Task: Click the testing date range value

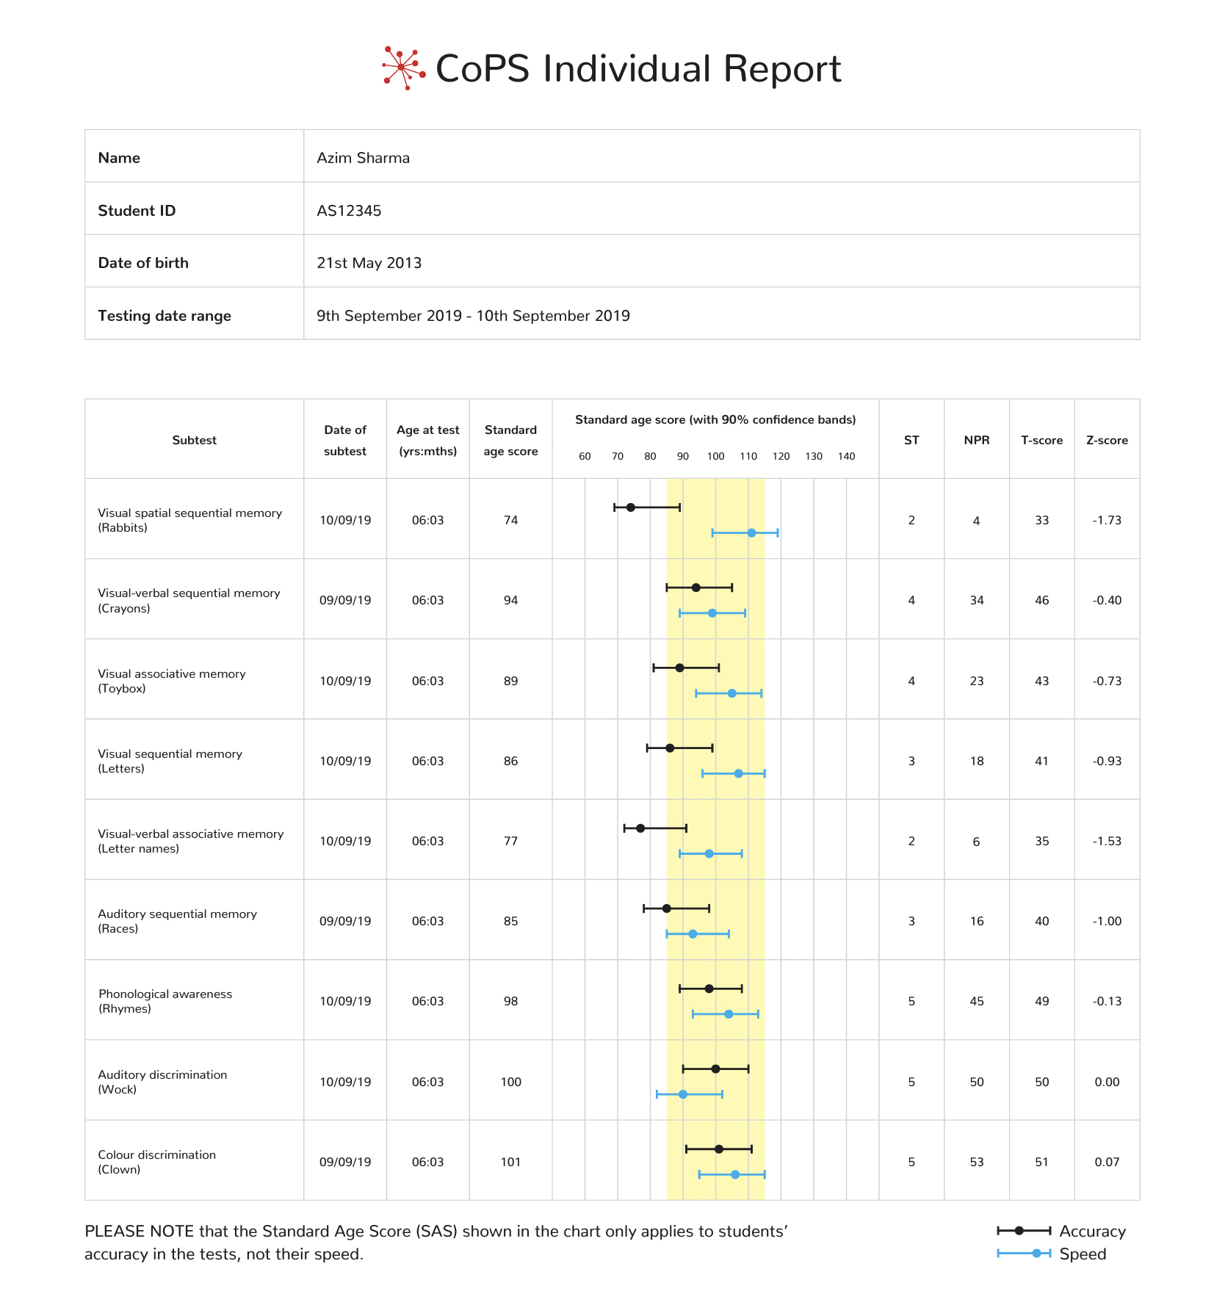Action: point(473,316)
